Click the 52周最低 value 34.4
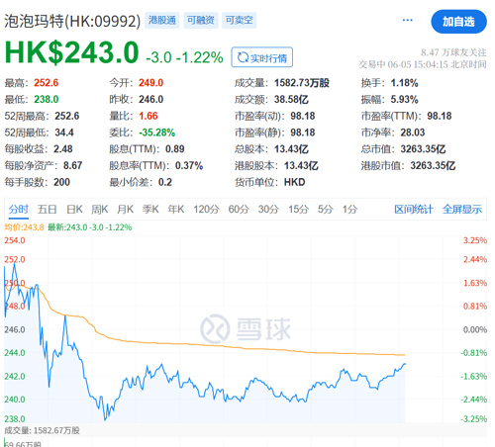Viewport: 495px width, 447px height. (64, 133)
